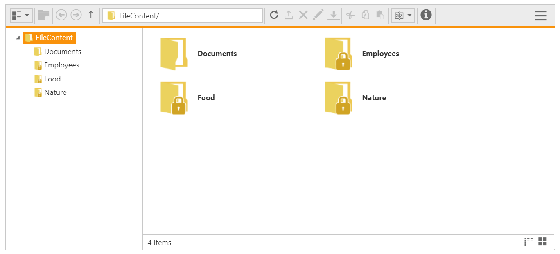Viewport: 560px width, 254px height.
Task: Select the Cut scissors icon
Action: 350,15
